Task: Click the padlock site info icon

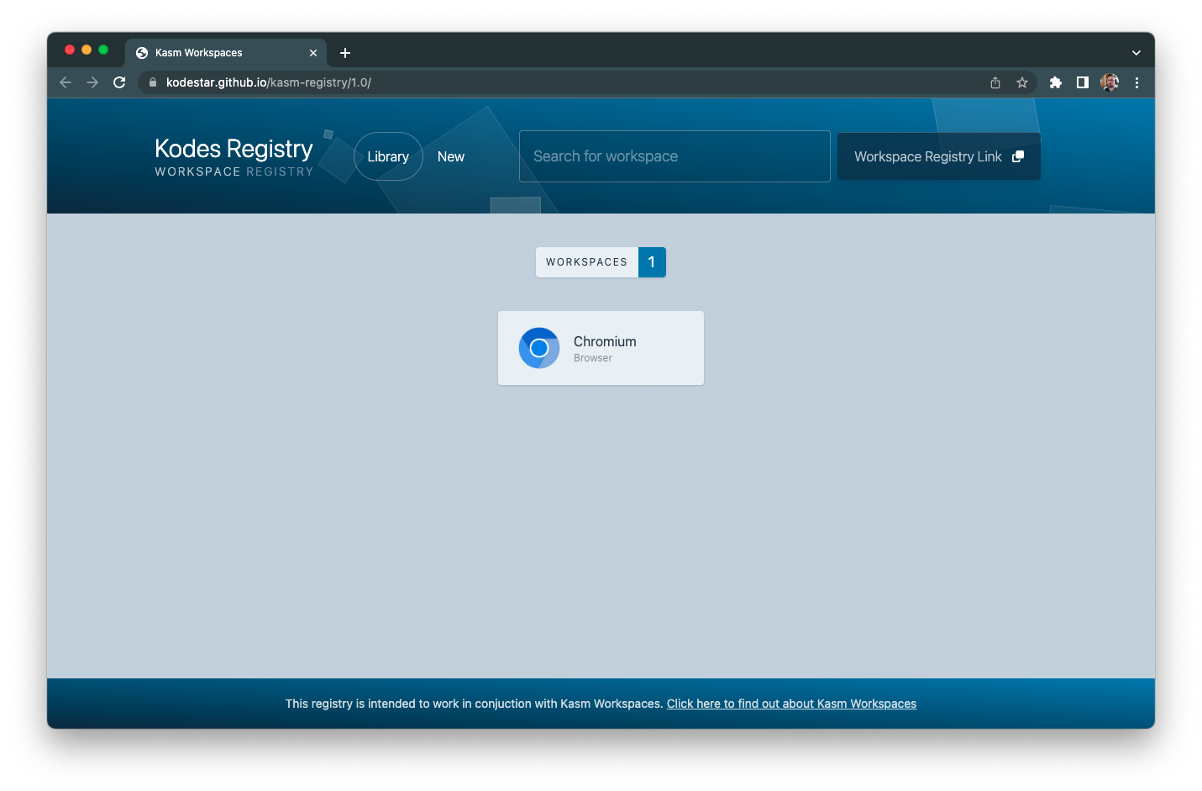Action: point(153,82)
